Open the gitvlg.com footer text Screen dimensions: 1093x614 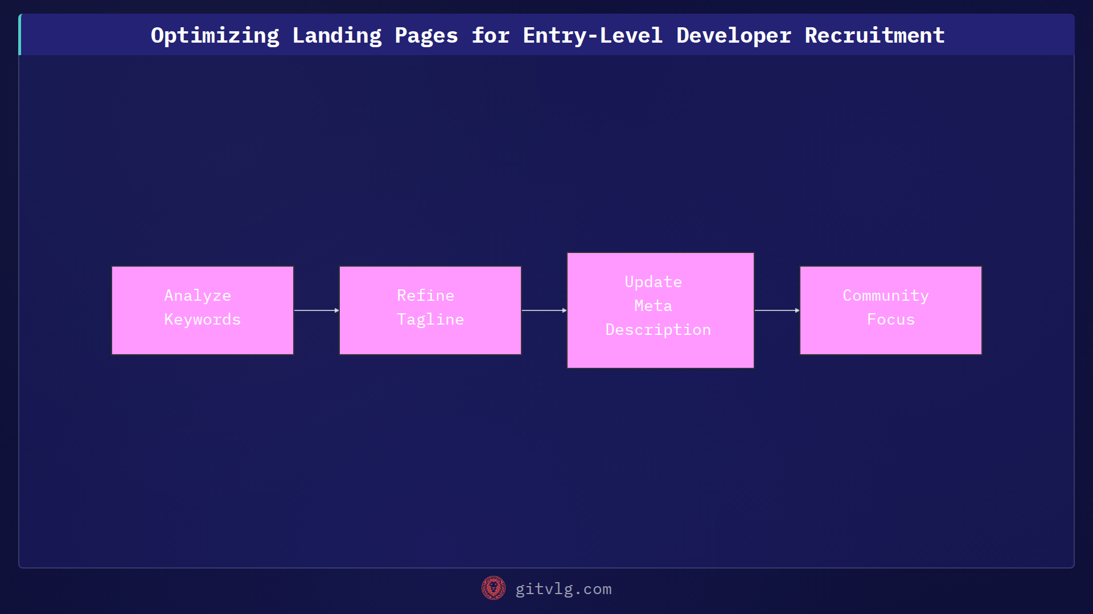[564, 589]
